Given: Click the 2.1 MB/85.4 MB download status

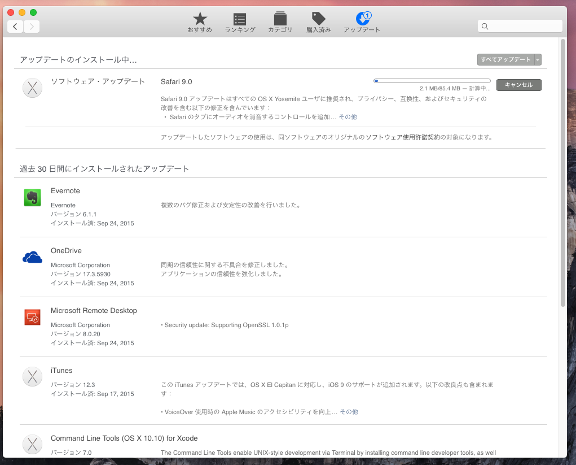Looking at the screenshot, I should point(455,89).
